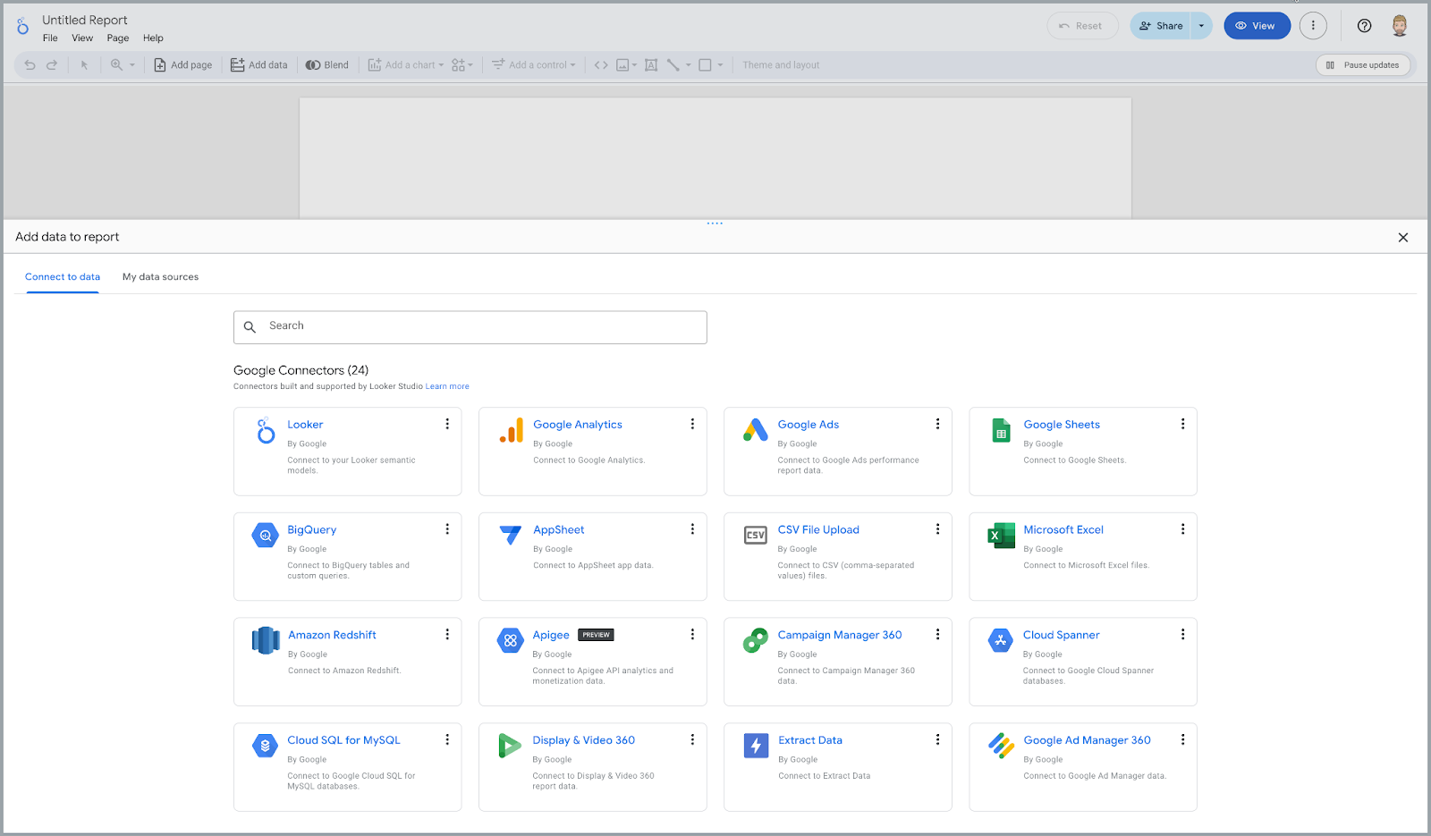This screenshot has width=1431, height=836.
Task: Click the Add page button
Action: click(183, 65)
